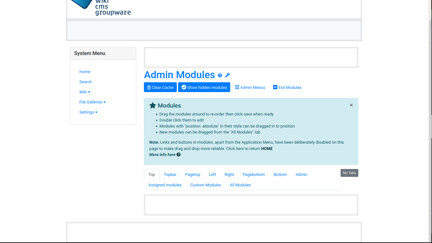Toggle Show hidden modules

tap(204, 88)
